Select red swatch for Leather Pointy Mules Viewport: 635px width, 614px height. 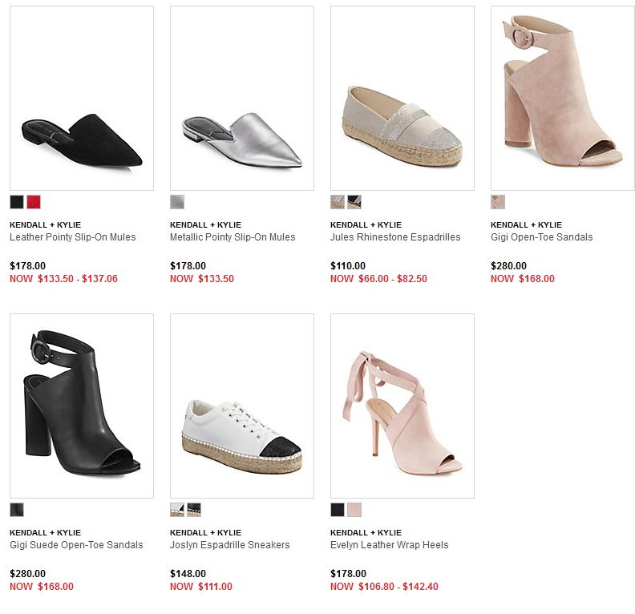click(34, 202)
